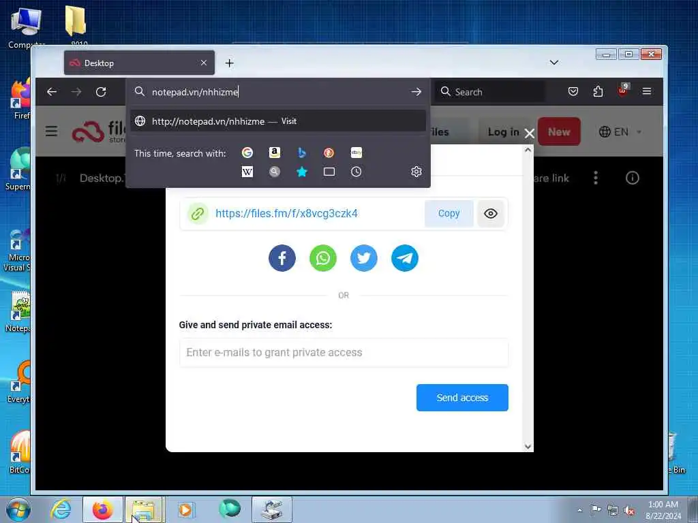
Task: Search this time with Bing
Action: coord(302,153)
